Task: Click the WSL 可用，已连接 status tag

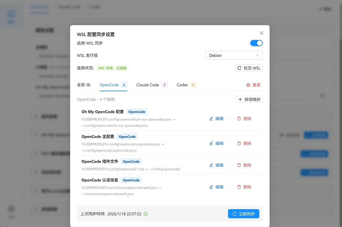Action: [x=112, y=68]
